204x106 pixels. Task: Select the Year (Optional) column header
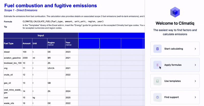pos(72,43)
